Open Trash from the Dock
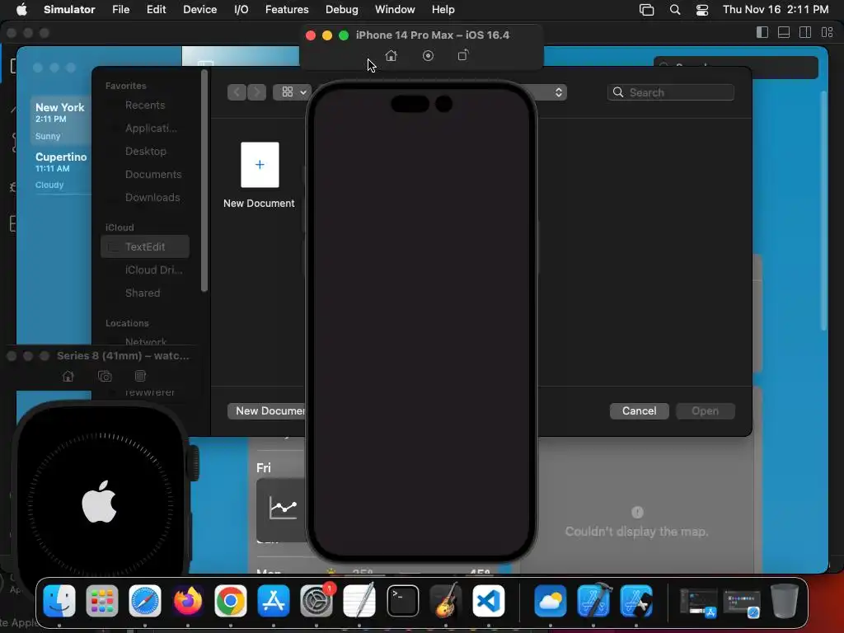 click(785, 601)
